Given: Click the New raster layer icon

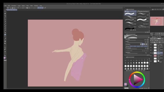Looking at the screenshot, I should coord(151,42).
